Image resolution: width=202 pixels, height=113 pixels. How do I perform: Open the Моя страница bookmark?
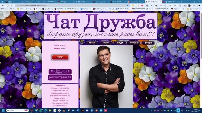click(86, 9)
